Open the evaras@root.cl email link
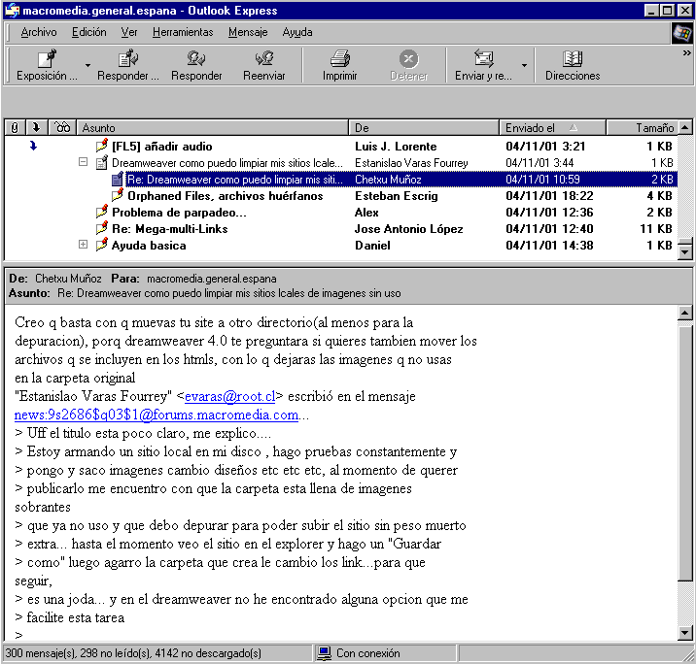 pyautogui.click(x=230, y=396)
